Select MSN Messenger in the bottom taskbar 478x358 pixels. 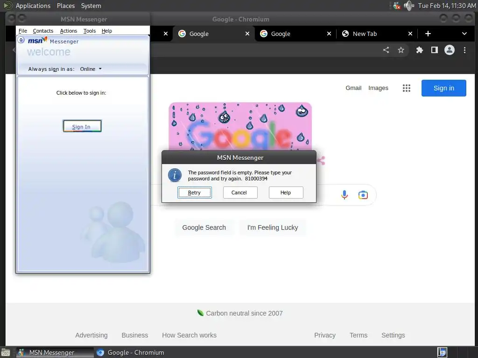(55, 352)
